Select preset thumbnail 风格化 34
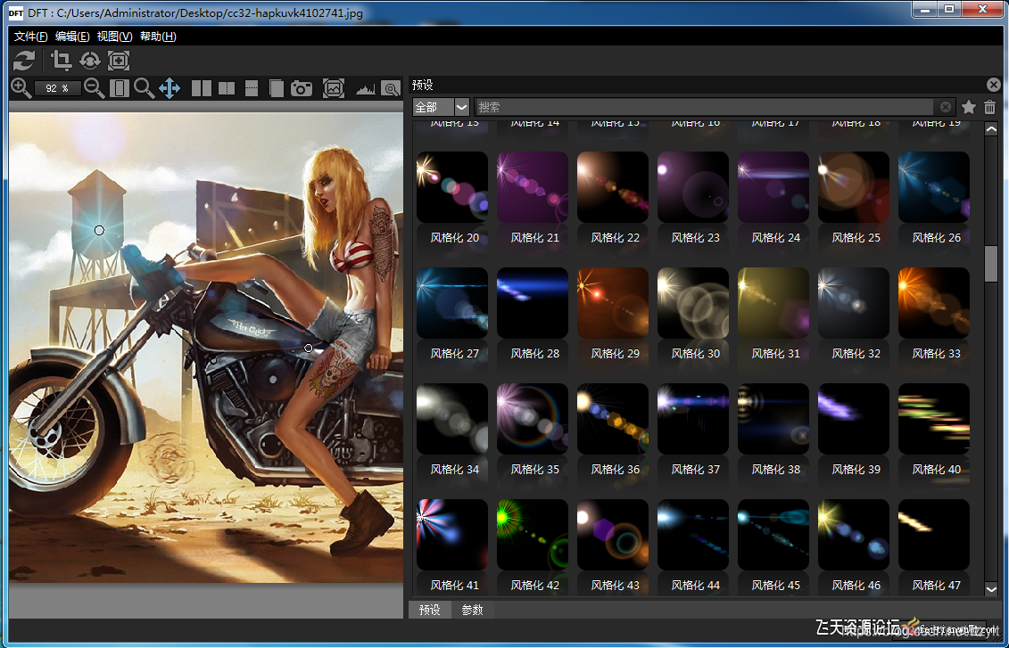This screenshot has height=648, width=1009. (x=452, y=419)
